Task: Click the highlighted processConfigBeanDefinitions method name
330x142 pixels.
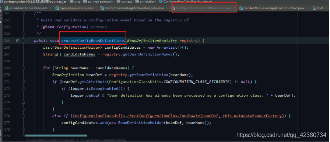Action: click(x=93, y=41)
